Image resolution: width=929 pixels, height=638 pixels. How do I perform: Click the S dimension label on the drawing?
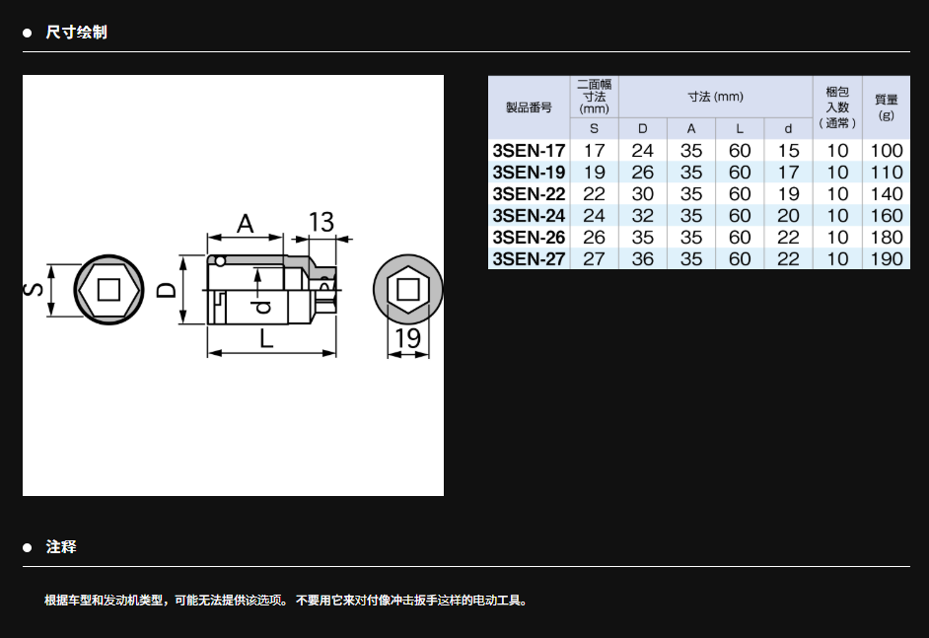36,290
